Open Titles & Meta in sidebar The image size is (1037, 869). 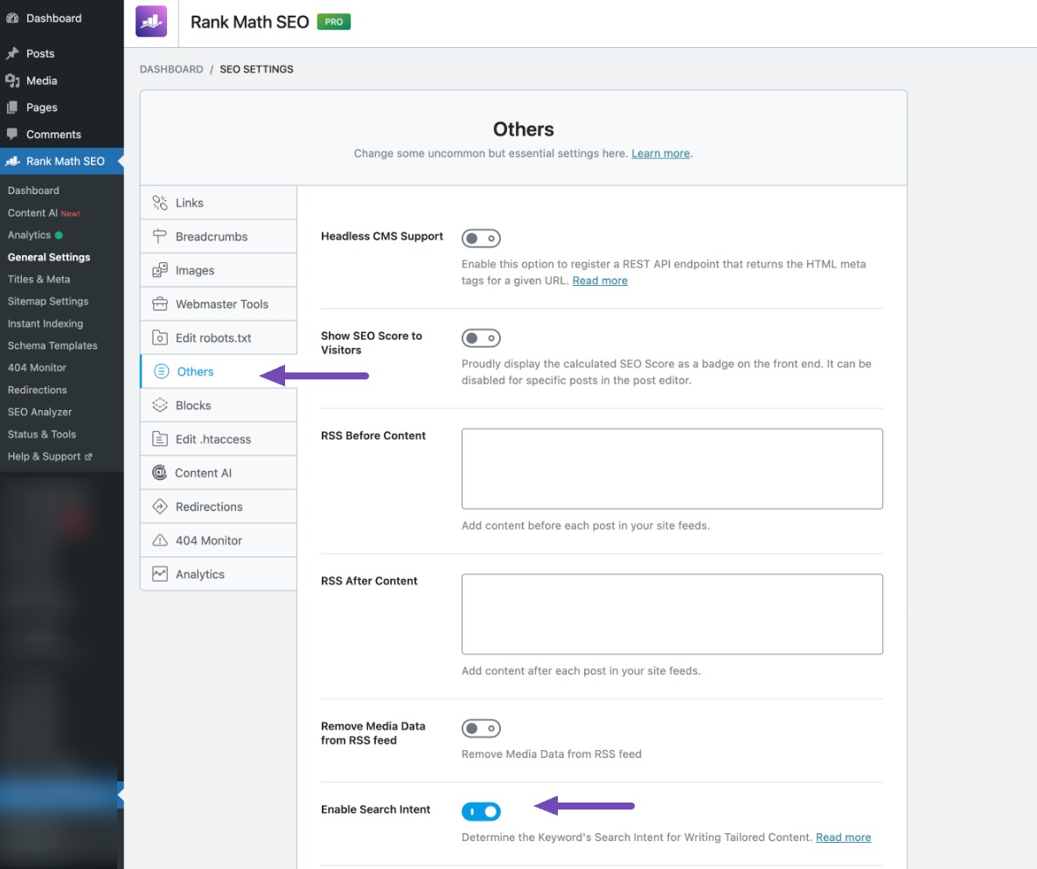tap(38, 279)
